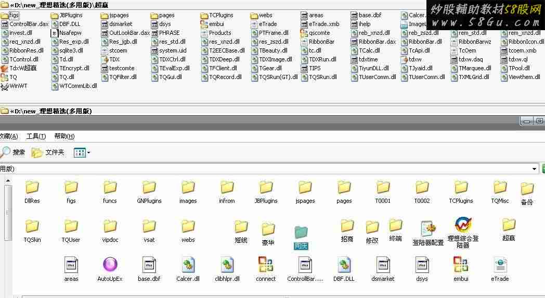Select TQ application in top file list
Viewport: 545px width, 298px height.
(x=9, y=77)
